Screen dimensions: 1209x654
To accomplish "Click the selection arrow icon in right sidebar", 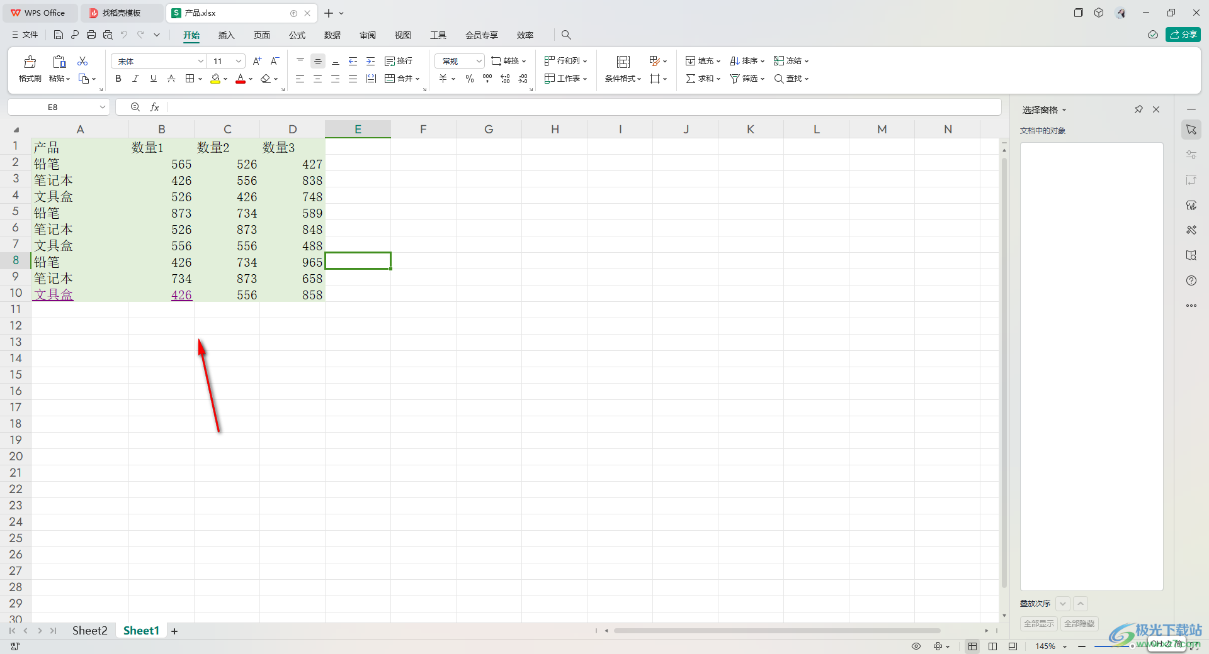I will click(x=1191, y=130).
